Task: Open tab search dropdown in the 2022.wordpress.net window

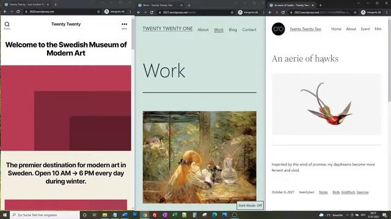Action: (x=359, y=3)
